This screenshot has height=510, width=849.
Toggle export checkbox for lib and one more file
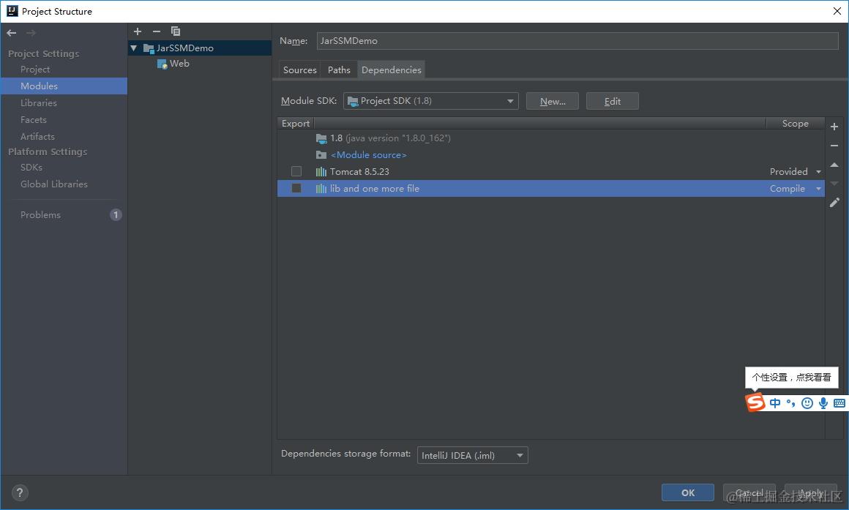click(x=296, y=188)
